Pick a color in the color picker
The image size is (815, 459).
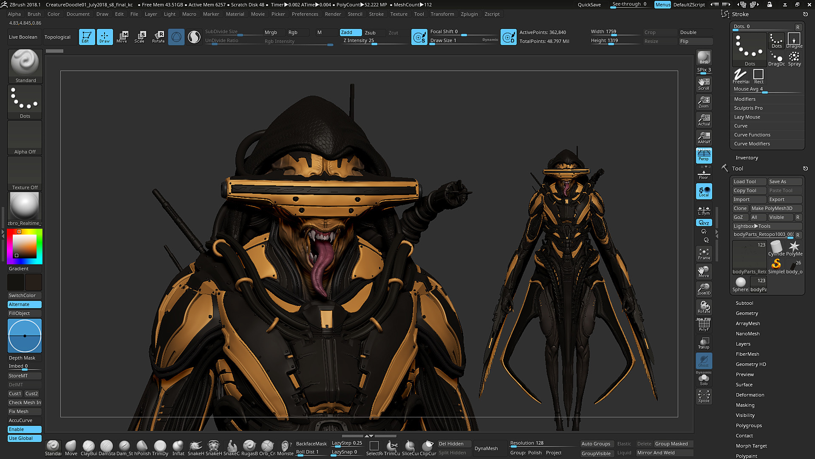[24, 246]
